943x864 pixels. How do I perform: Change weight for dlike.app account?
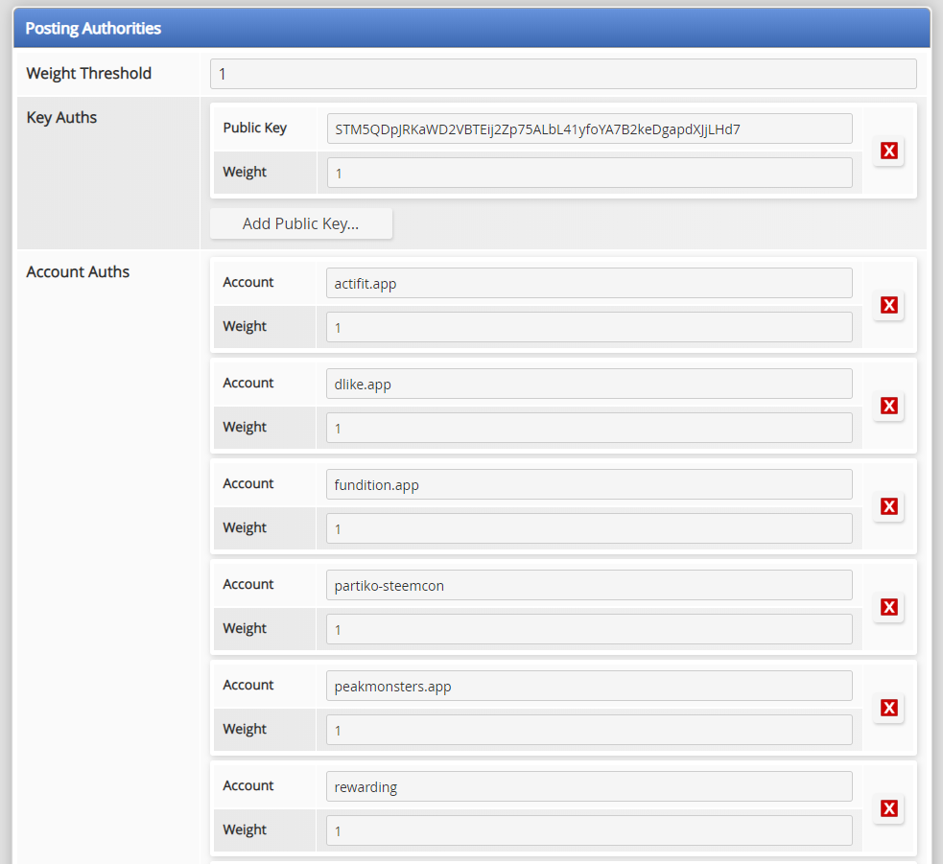tap(589, 428)
